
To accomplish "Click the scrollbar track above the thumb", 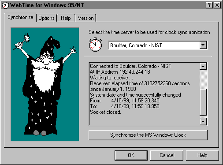I will [203, 79].
